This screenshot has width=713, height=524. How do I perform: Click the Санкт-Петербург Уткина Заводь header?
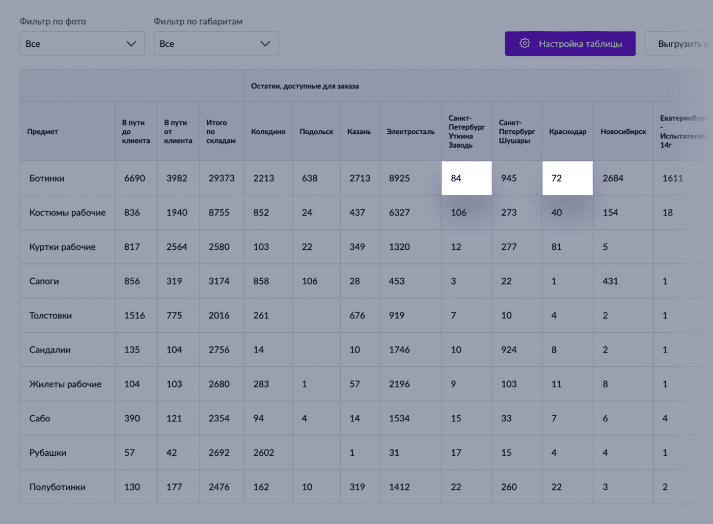(467, 132)
